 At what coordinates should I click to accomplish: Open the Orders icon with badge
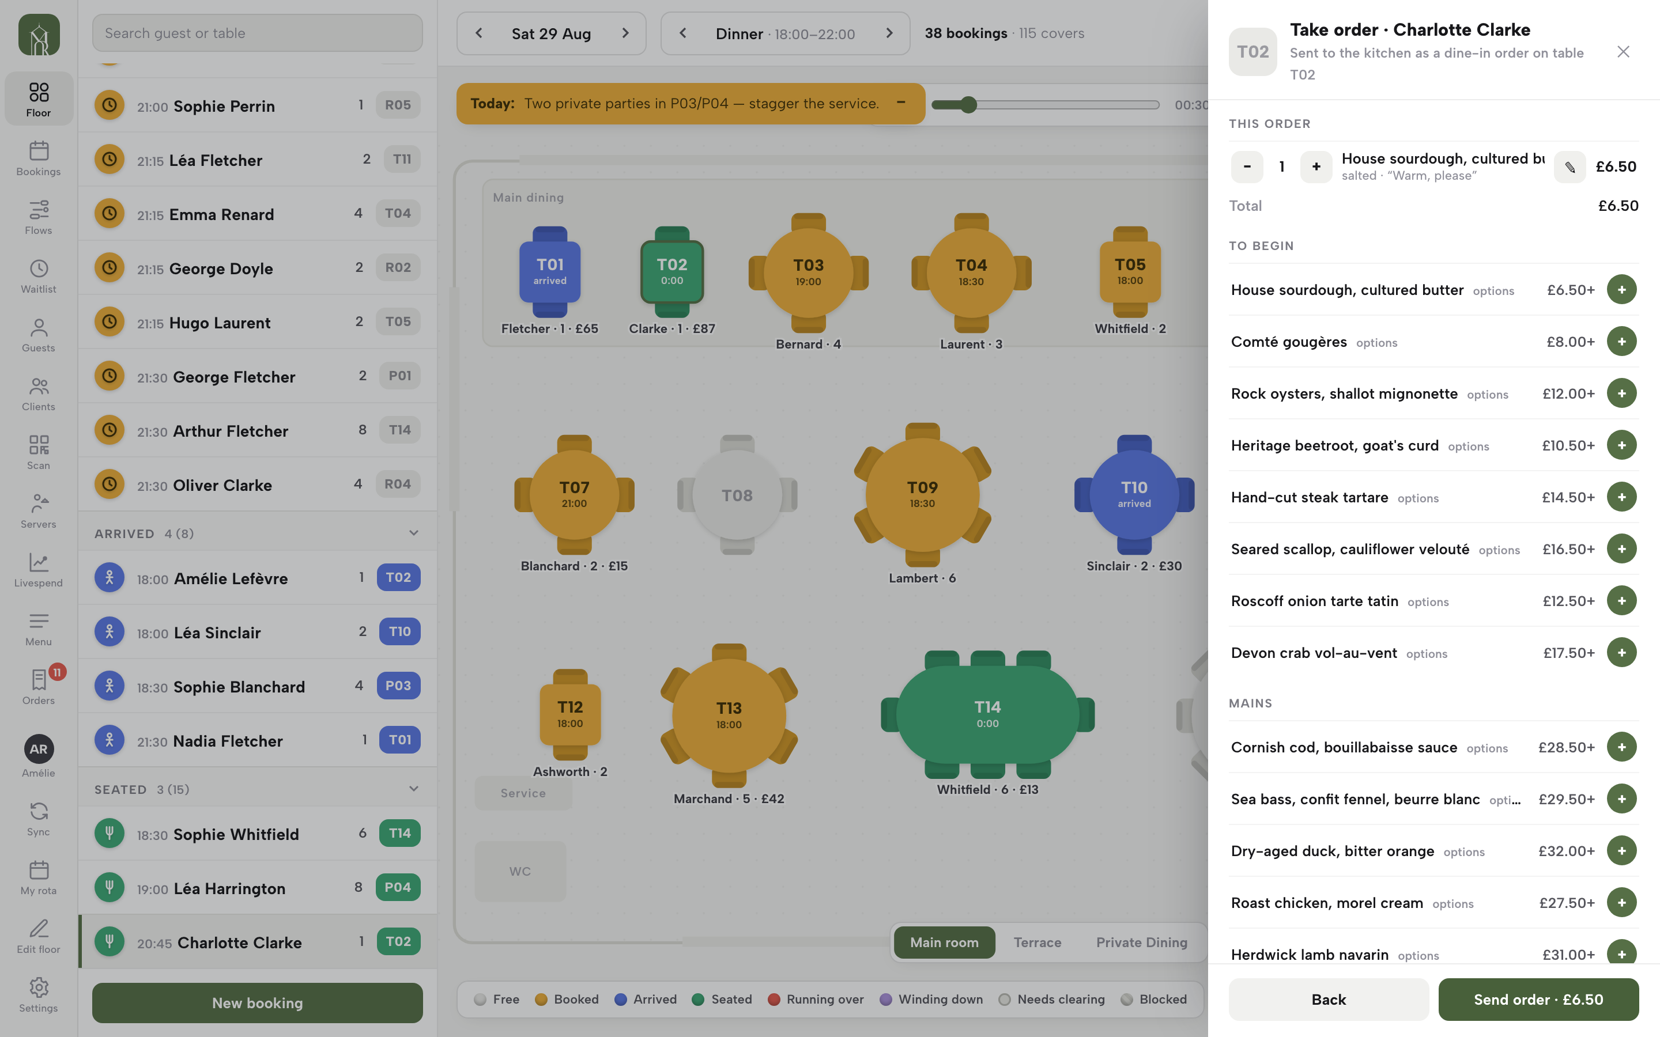39,680
